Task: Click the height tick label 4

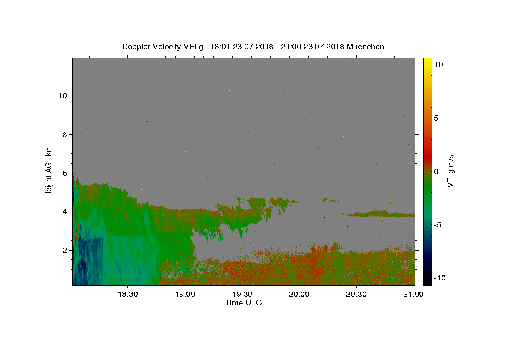Action: 65,212
